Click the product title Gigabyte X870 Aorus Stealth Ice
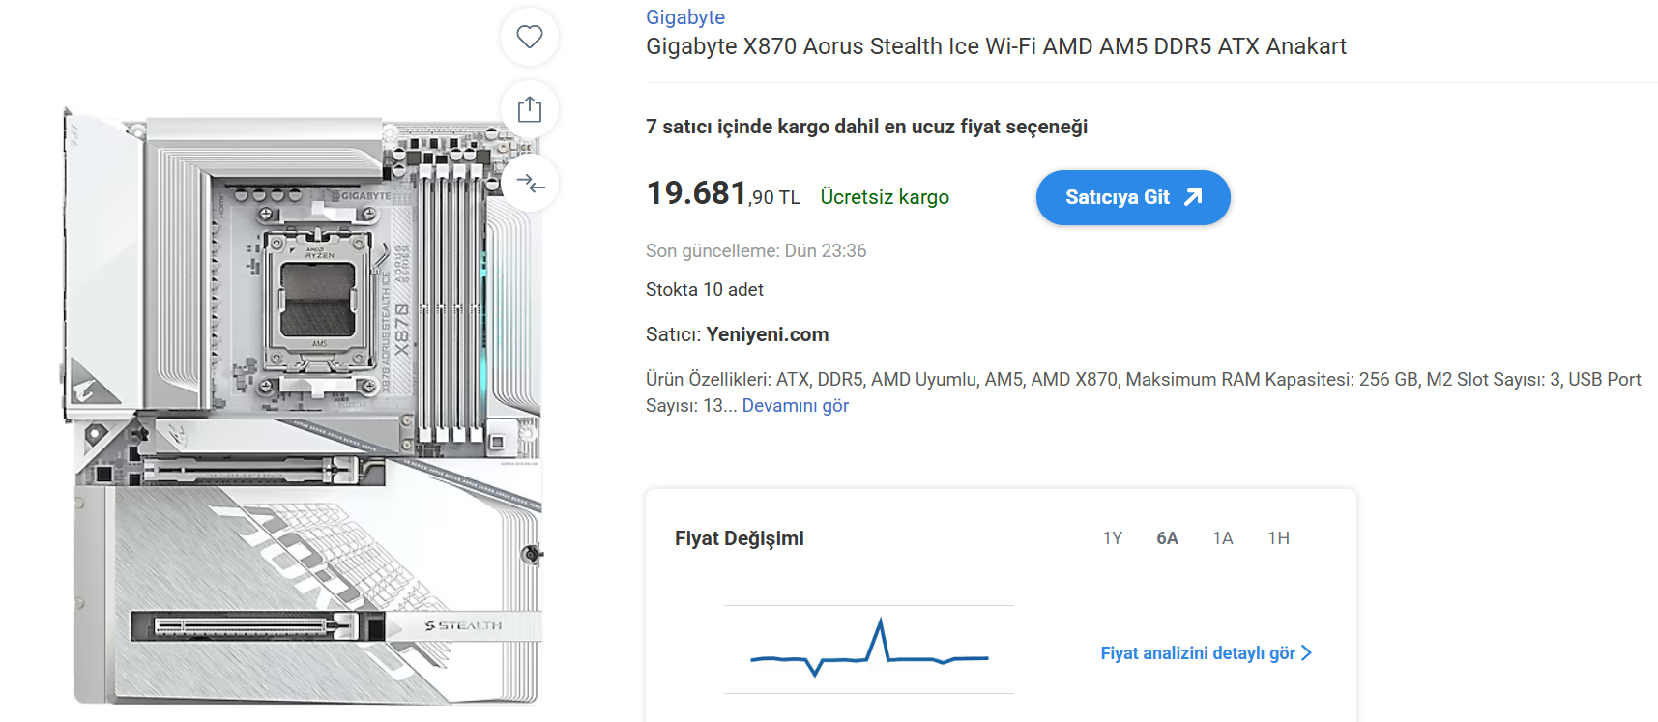 [996, 46]
